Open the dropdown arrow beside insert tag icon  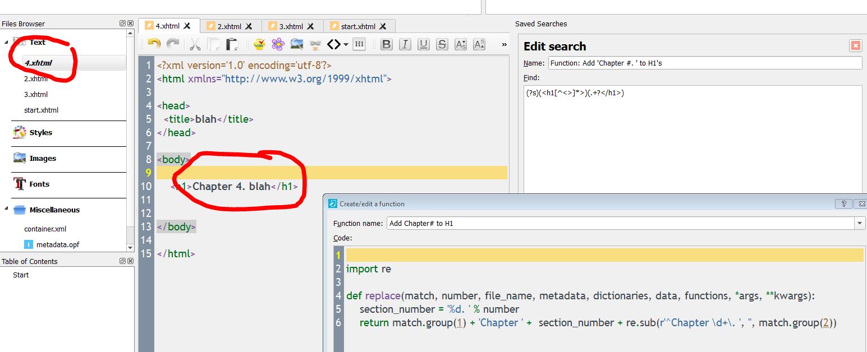[346, 44]
